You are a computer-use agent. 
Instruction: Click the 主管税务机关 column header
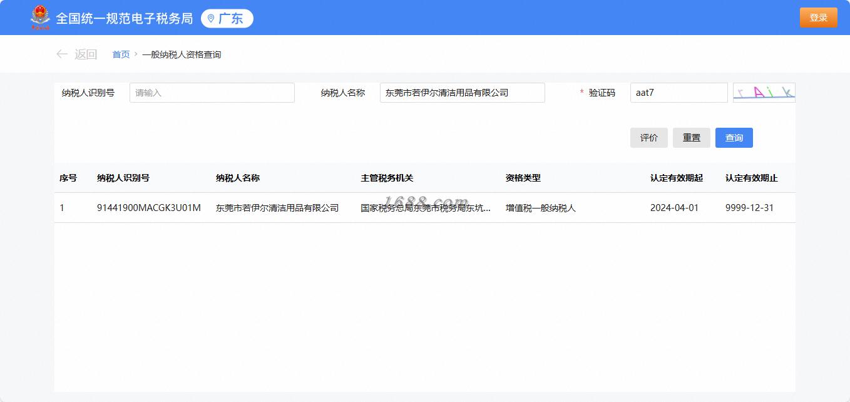(387, 178)
